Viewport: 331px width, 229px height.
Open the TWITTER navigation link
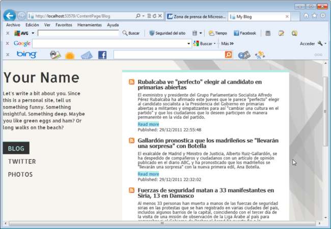pyautogui.click(x=22, y=161)
